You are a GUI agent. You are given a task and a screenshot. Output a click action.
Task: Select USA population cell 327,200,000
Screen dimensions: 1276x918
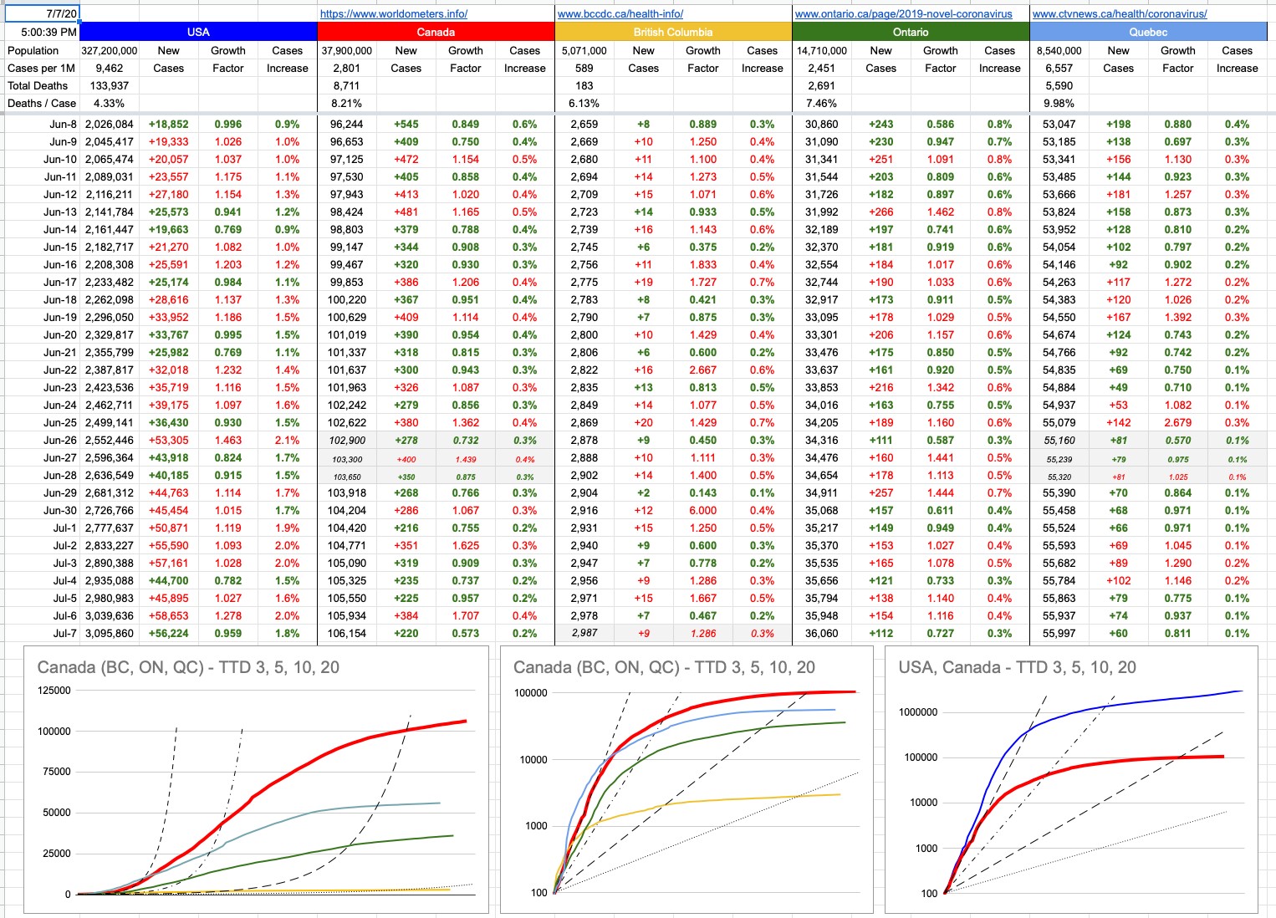(110, 50)
